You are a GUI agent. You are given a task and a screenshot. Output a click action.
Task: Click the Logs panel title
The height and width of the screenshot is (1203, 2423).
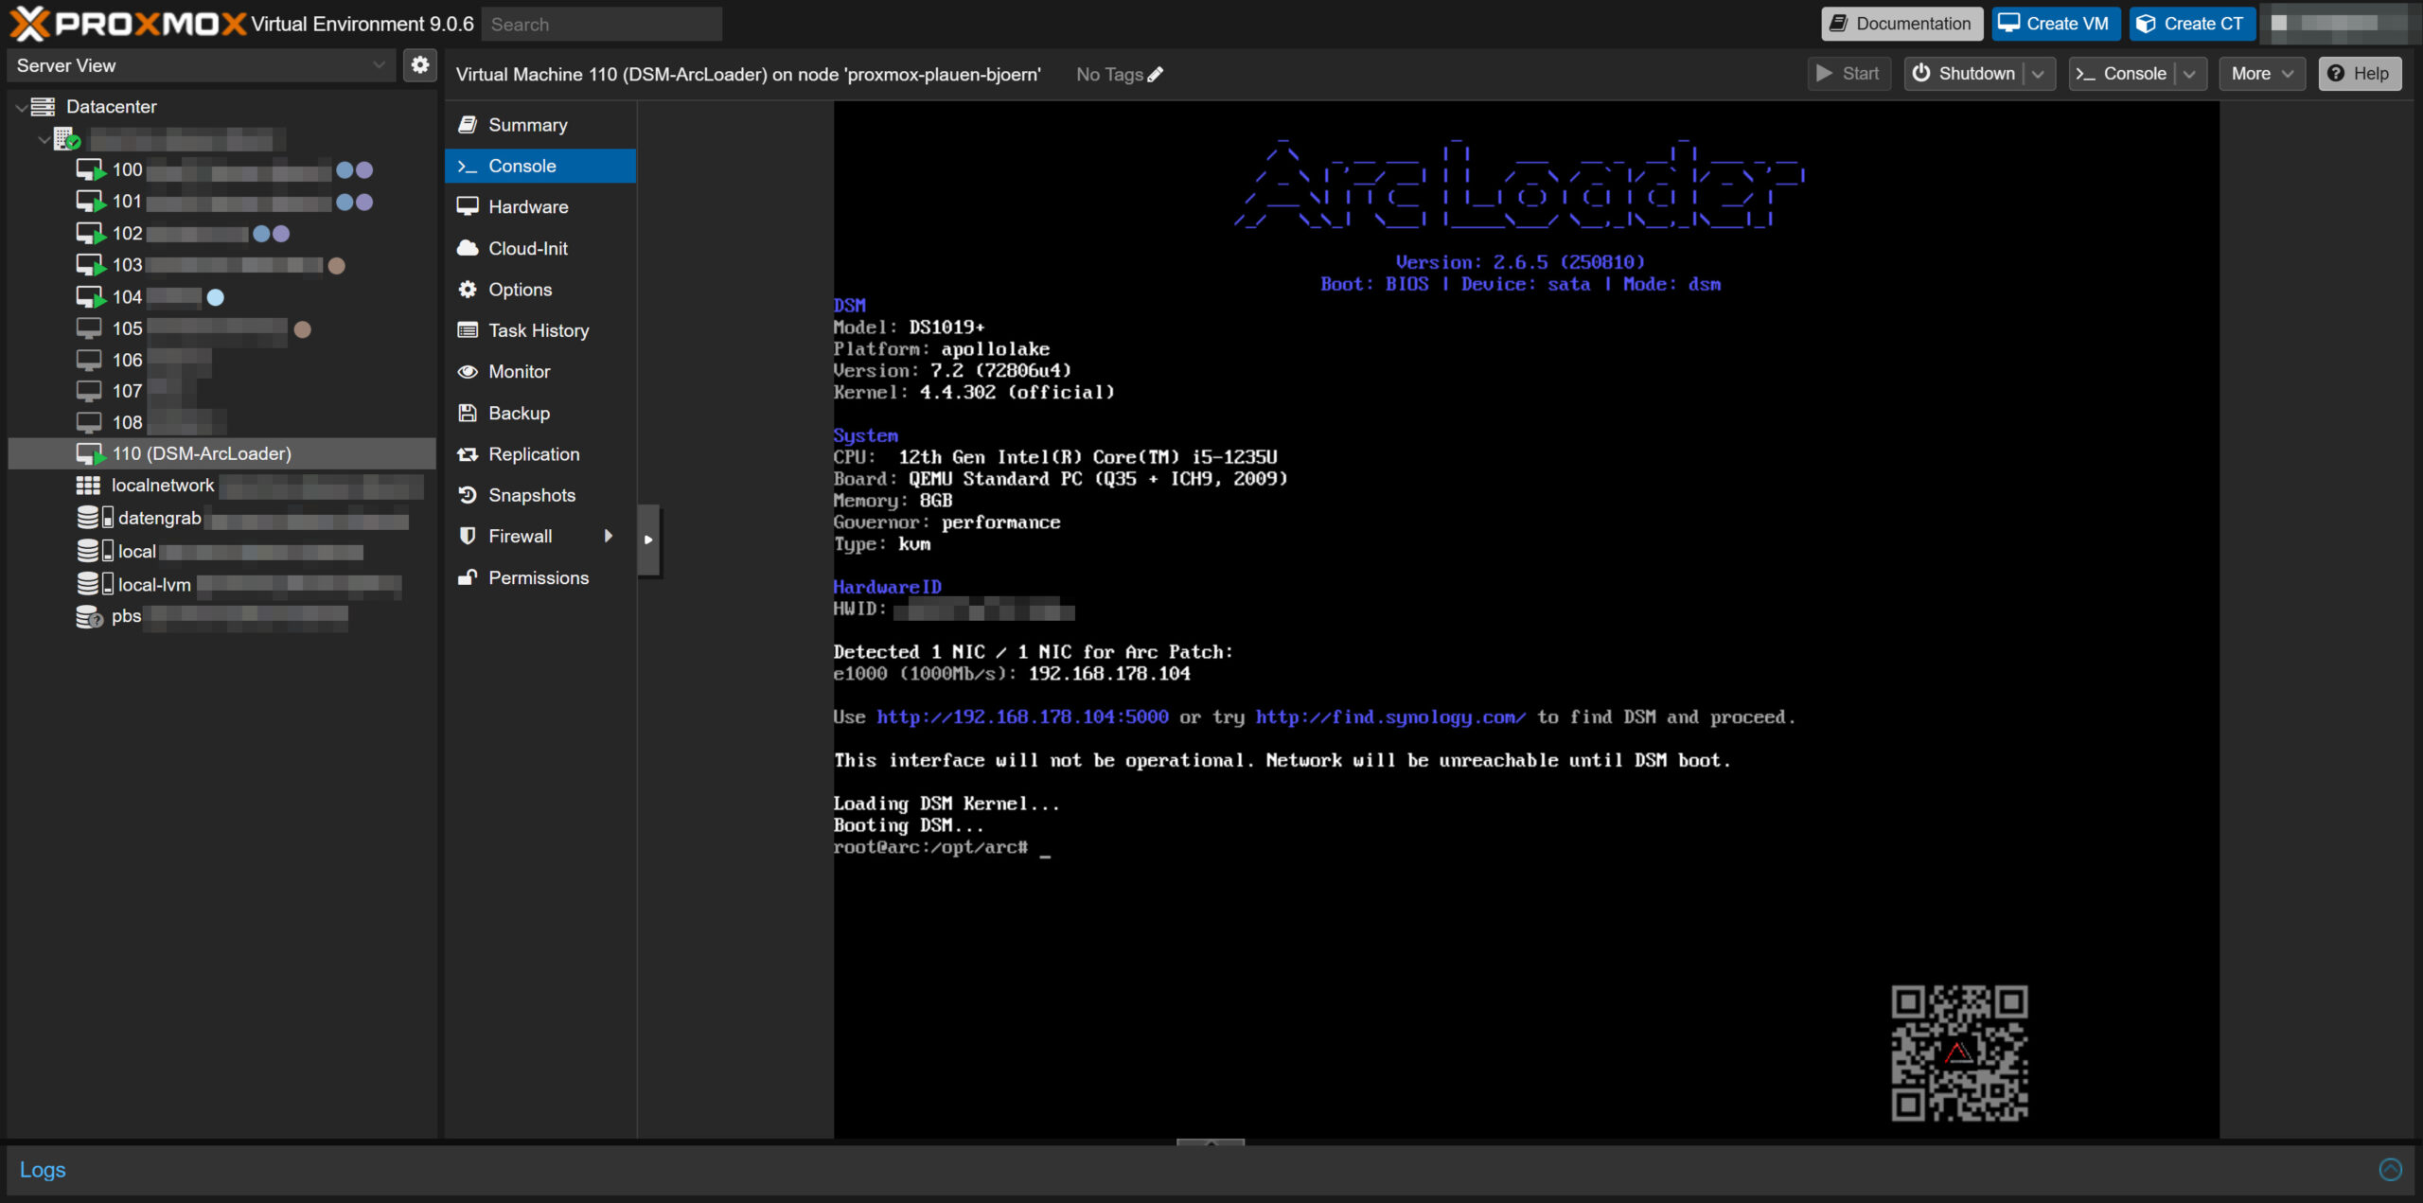point(43,1170)
